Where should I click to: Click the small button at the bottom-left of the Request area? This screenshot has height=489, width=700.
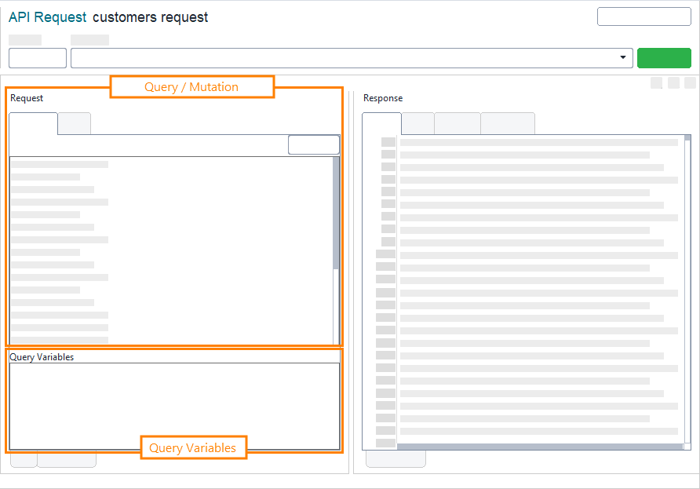click(23, 459)
